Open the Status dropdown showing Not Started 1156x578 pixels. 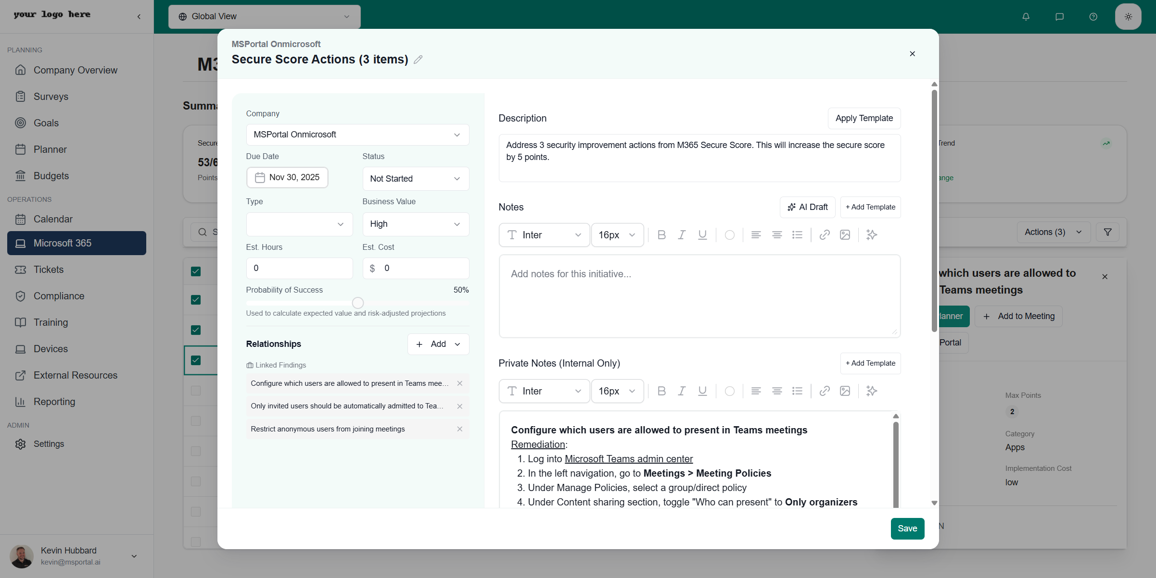point(415,178)
